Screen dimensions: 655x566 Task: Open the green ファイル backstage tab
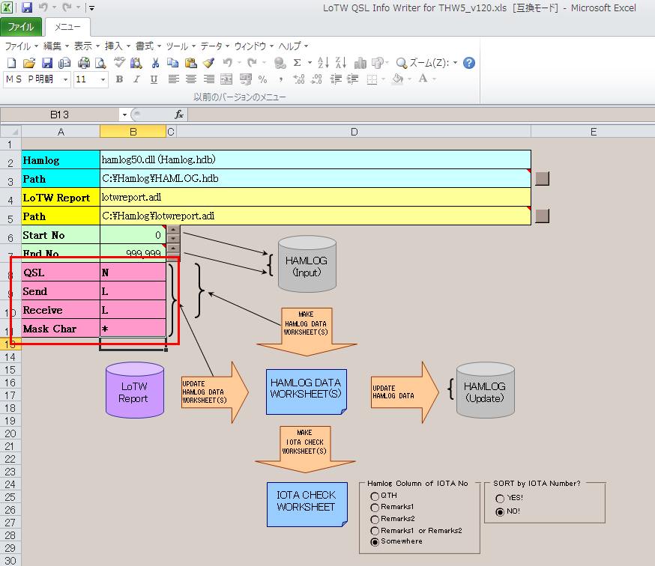click(x=21, y=27)
